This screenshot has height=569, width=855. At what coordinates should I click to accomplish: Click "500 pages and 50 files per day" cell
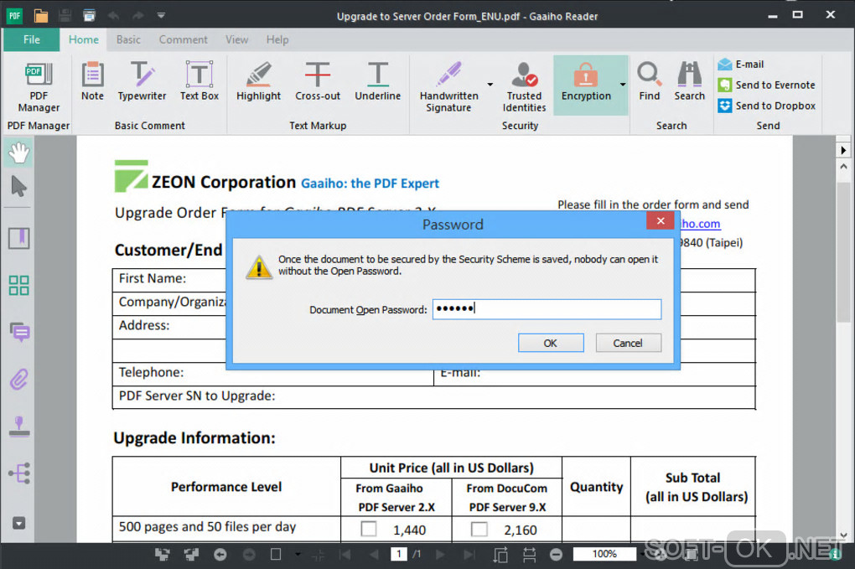coord(226,528)
